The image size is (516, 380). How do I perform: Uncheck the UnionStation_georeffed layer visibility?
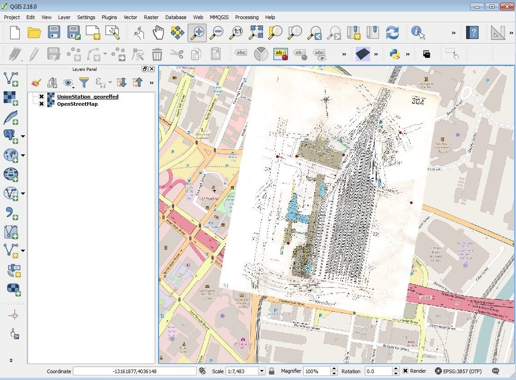[42, 97]
